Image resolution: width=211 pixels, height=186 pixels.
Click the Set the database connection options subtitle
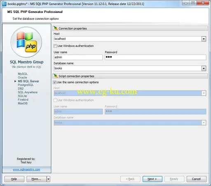pos(35,19)
